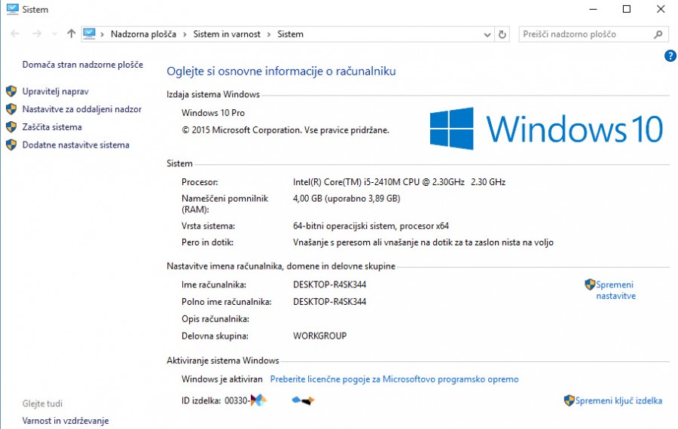Select the Sistem in varnost breadcrumb
The height and width of the screenshot is (429, 678).
(x=227, y=34)
